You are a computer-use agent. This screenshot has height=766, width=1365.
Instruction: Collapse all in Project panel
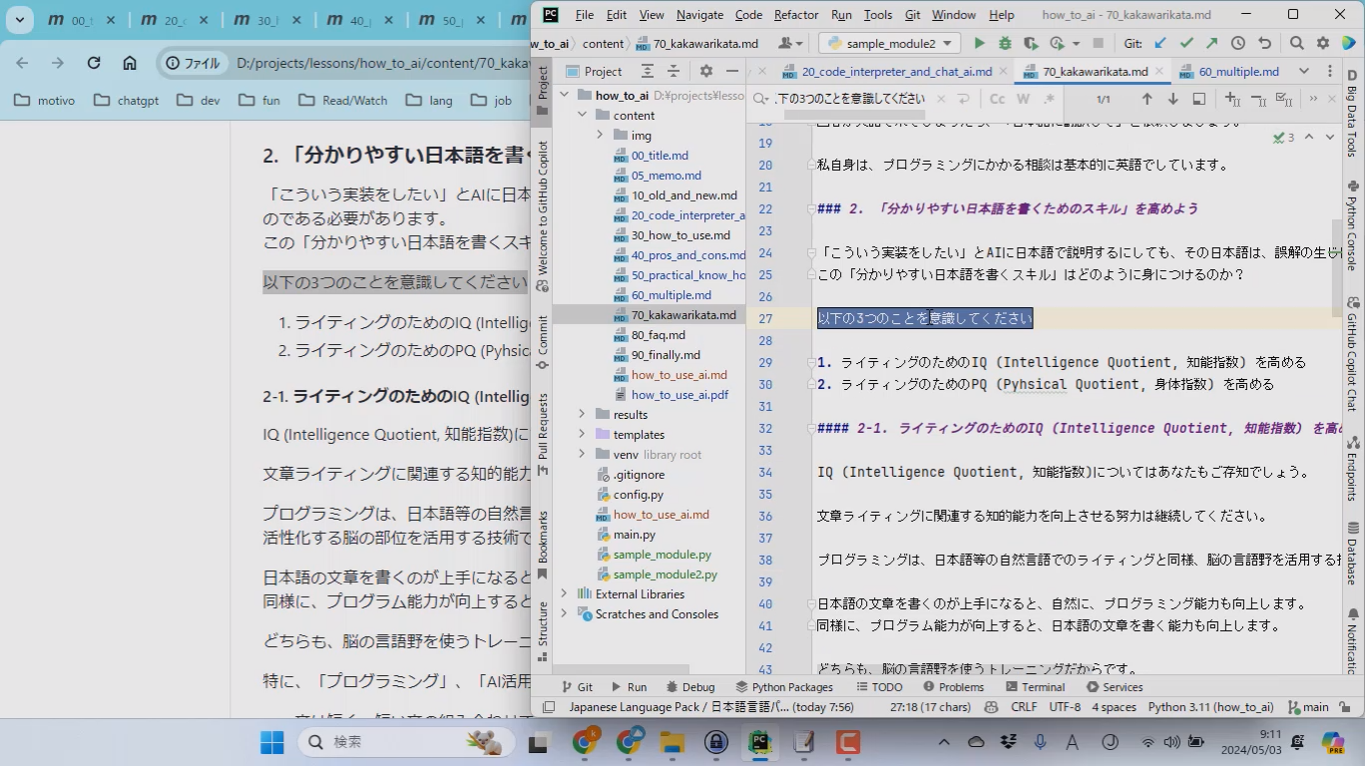point(674,71)
